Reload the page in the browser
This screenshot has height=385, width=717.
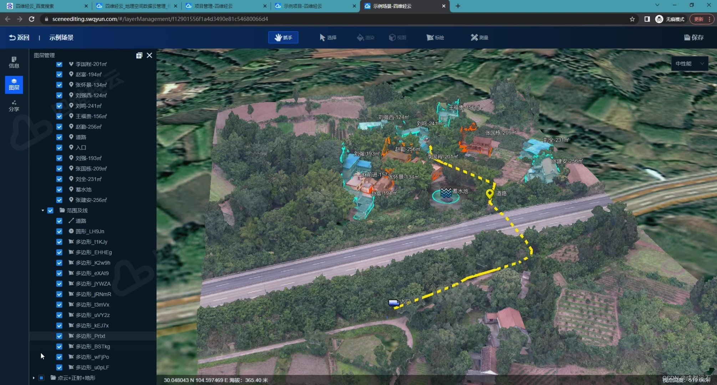[x=32, y=19]
